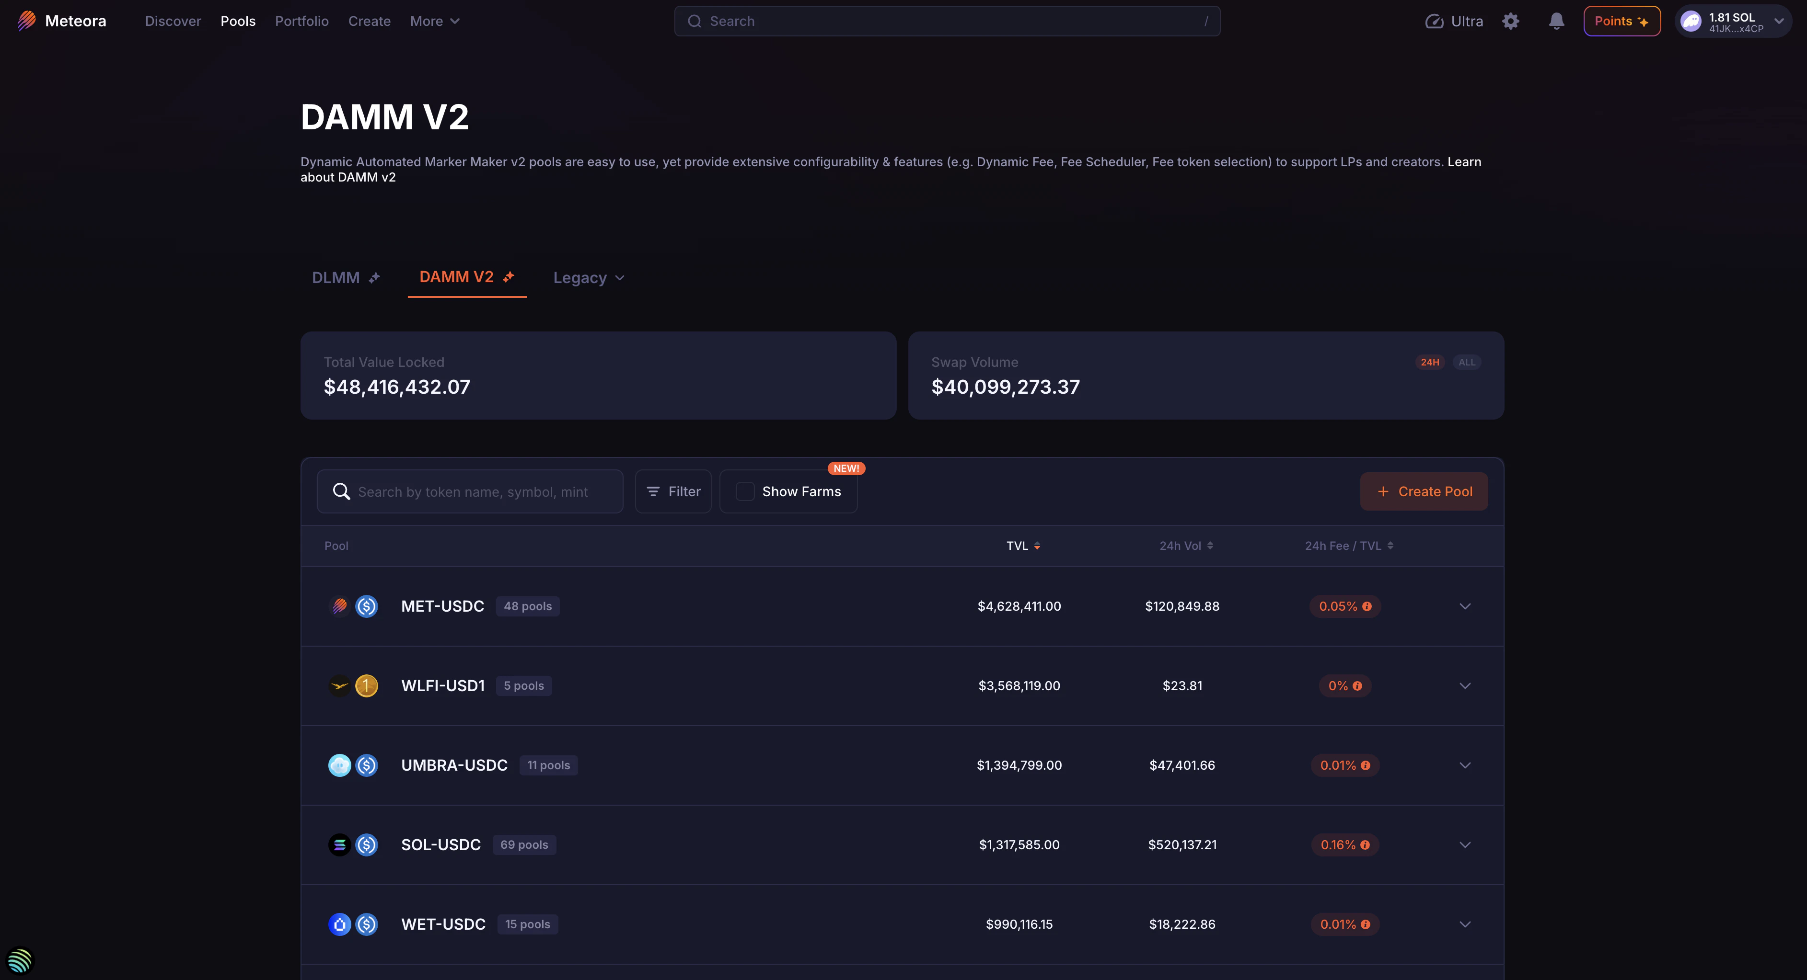Click the USD1 token icon

366,685
